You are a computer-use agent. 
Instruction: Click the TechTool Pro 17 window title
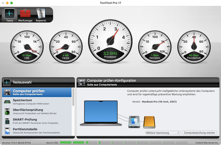[x=110, y=3]
